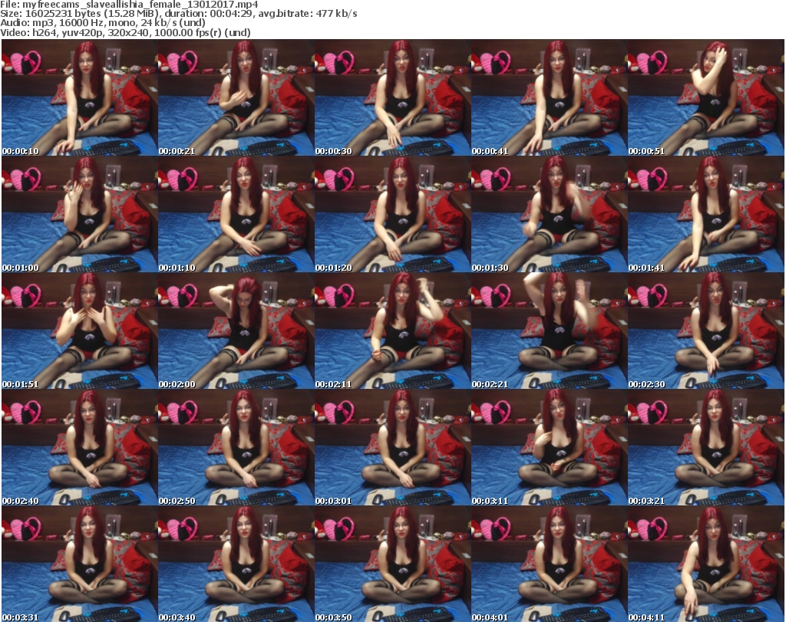Viewport: 786px width, 622px height.
Task: Choose the frame stamped 00:02:50
Action: pos(236,447)
